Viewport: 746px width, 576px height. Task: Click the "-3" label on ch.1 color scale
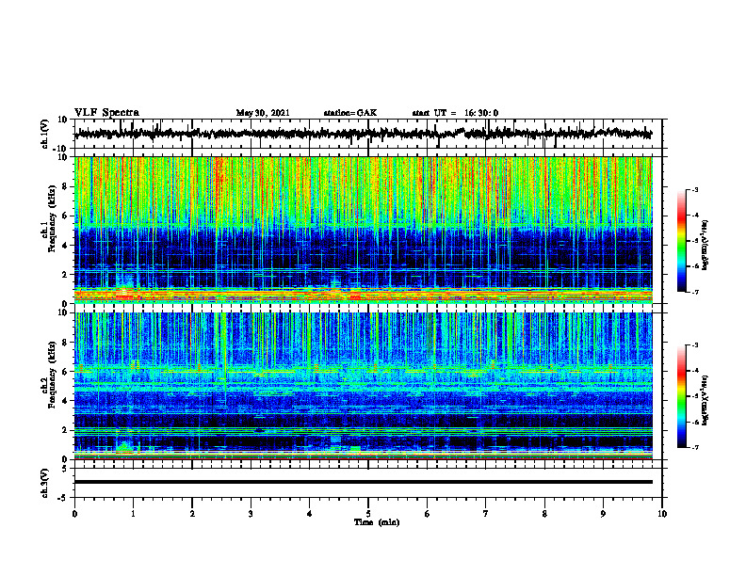[x=695, y=189]
